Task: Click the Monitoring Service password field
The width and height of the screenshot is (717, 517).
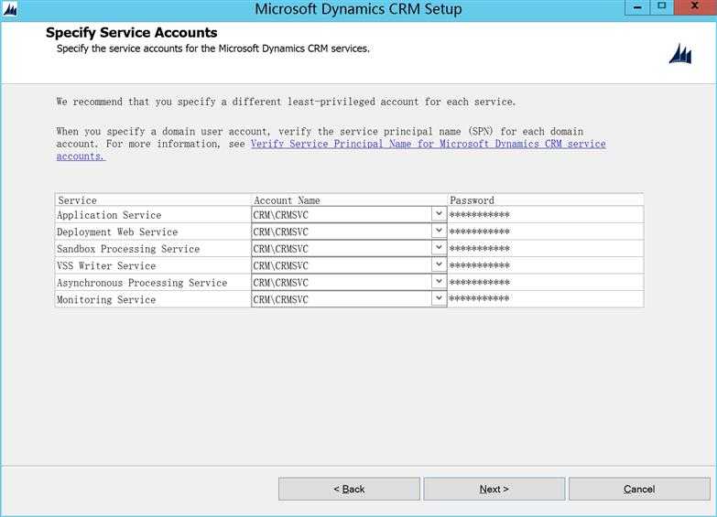Action: click(545, 299)
